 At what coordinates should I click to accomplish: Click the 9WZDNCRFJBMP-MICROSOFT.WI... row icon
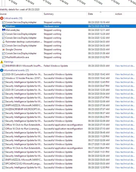(x=4, y=109)
